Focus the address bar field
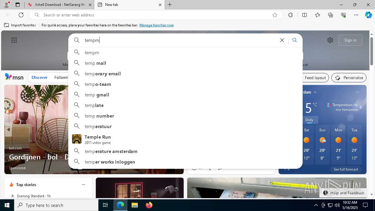 coord(155,15)
